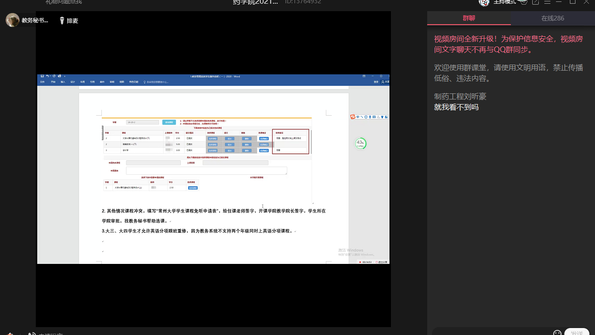Click the sender name 制药工程刘昕豪
The image size is (595, 335).
(460, 96)
